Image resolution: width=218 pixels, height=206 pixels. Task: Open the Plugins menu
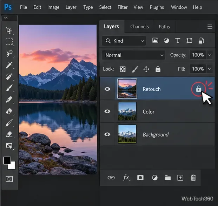click(157, 7)
